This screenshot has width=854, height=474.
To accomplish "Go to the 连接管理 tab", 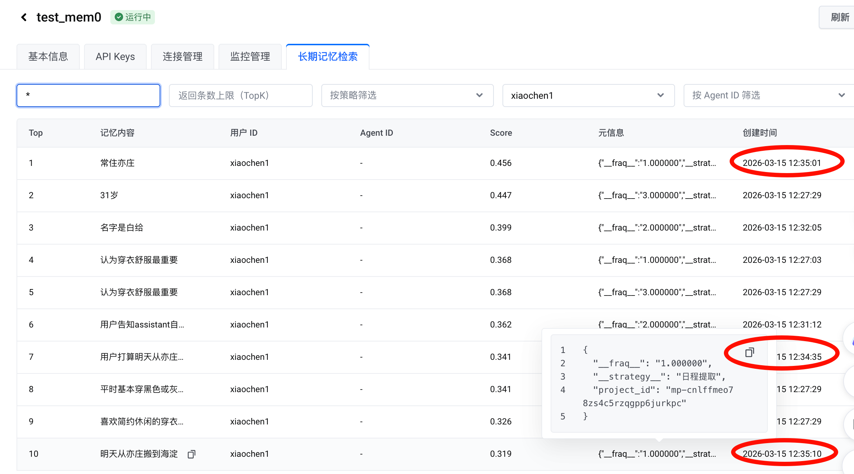I will 182,57.
